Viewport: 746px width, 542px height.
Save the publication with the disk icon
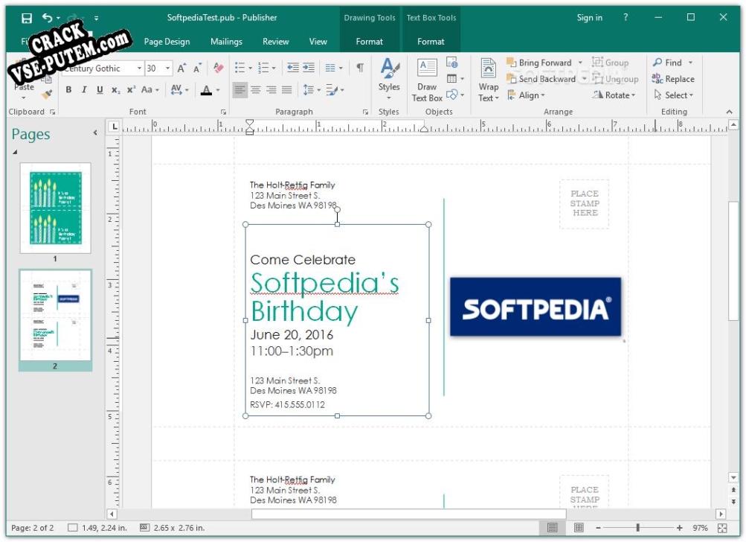(x=27, y=18)
